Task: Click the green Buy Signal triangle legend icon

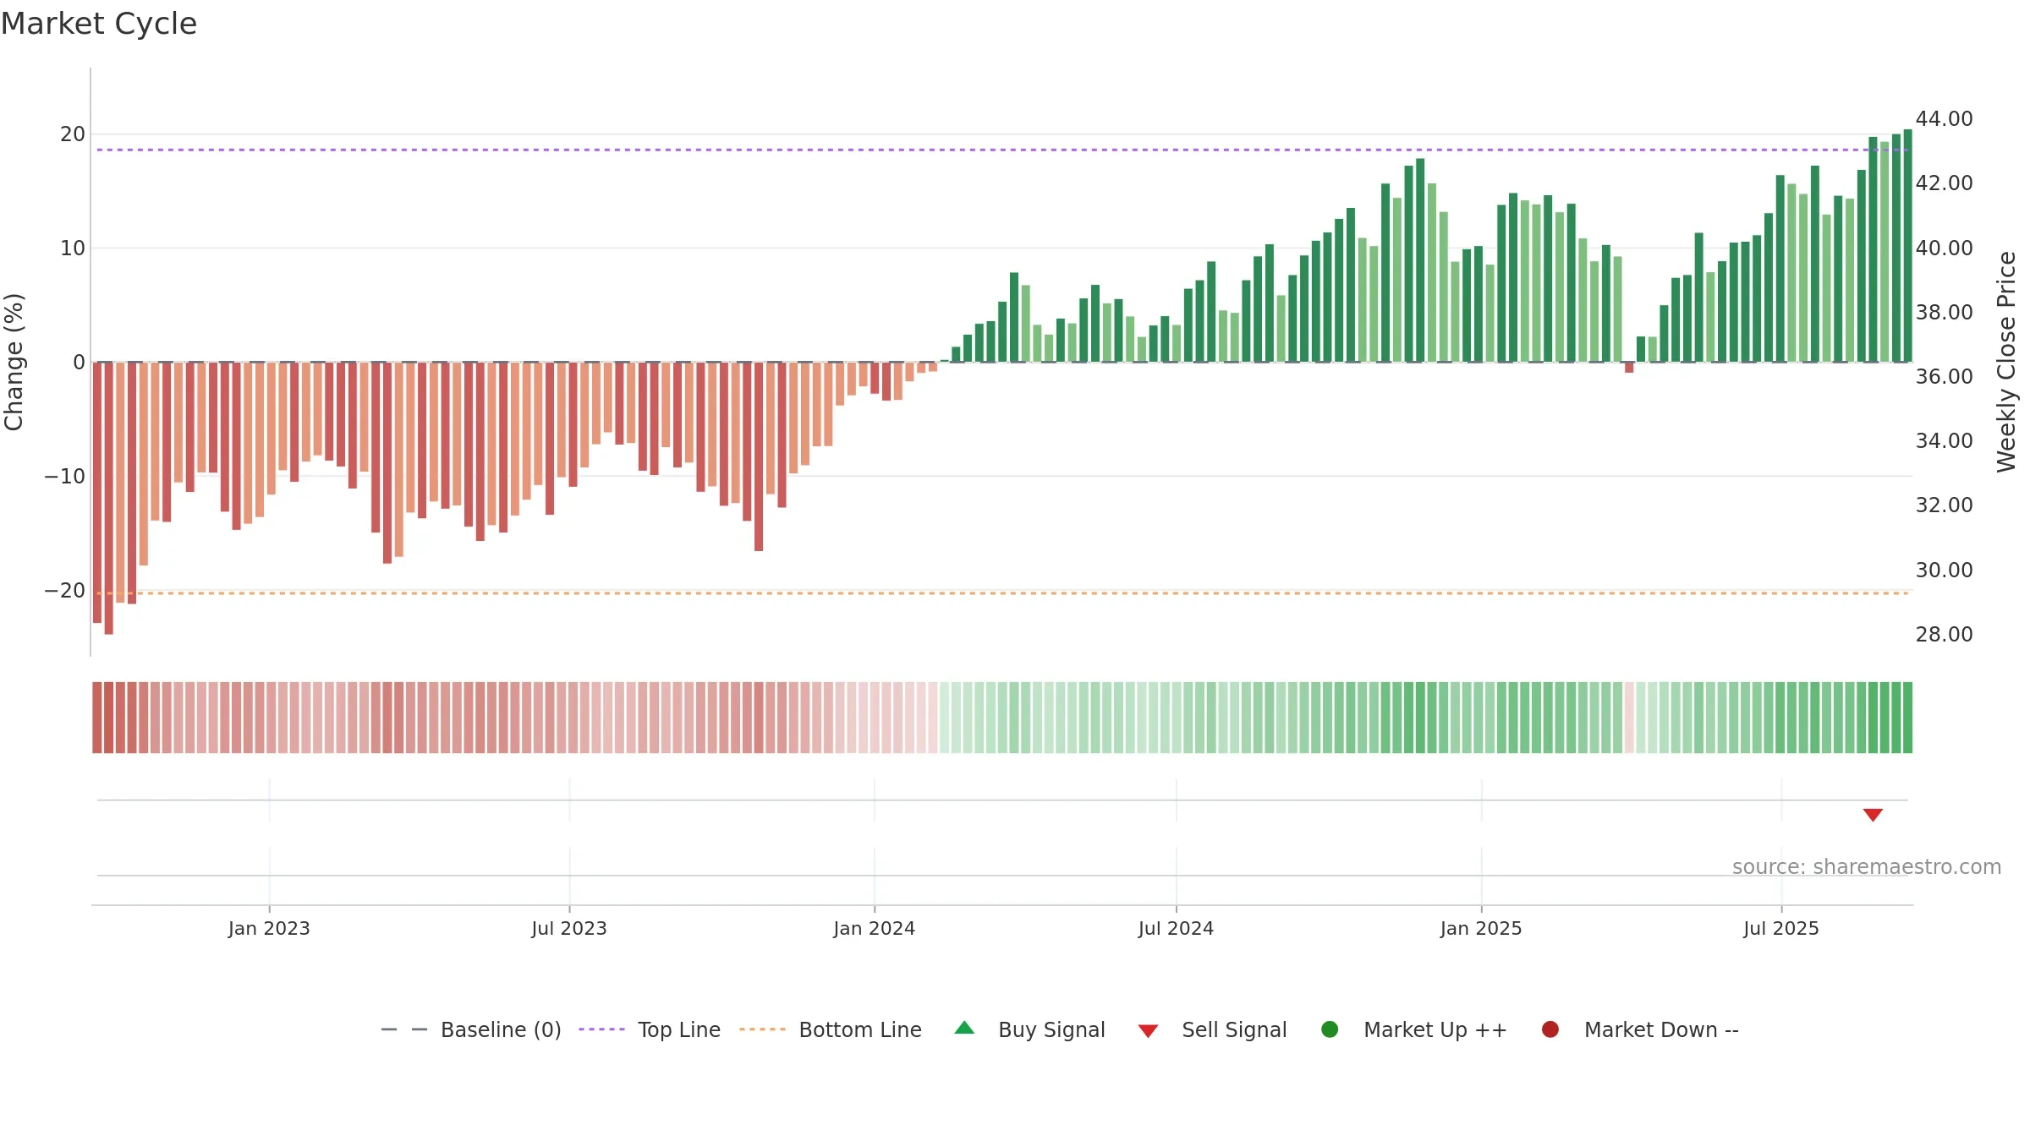Action: pos(964,1029)
